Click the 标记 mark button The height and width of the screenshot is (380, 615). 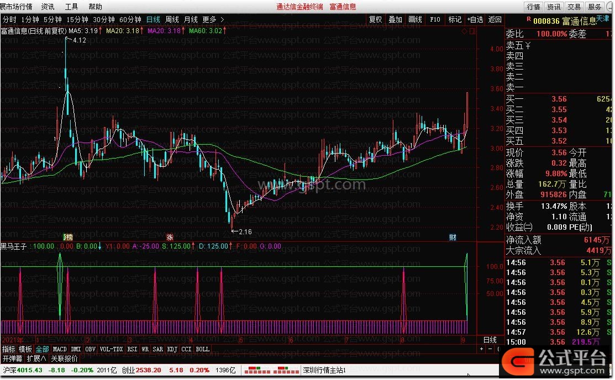[455, 20]
